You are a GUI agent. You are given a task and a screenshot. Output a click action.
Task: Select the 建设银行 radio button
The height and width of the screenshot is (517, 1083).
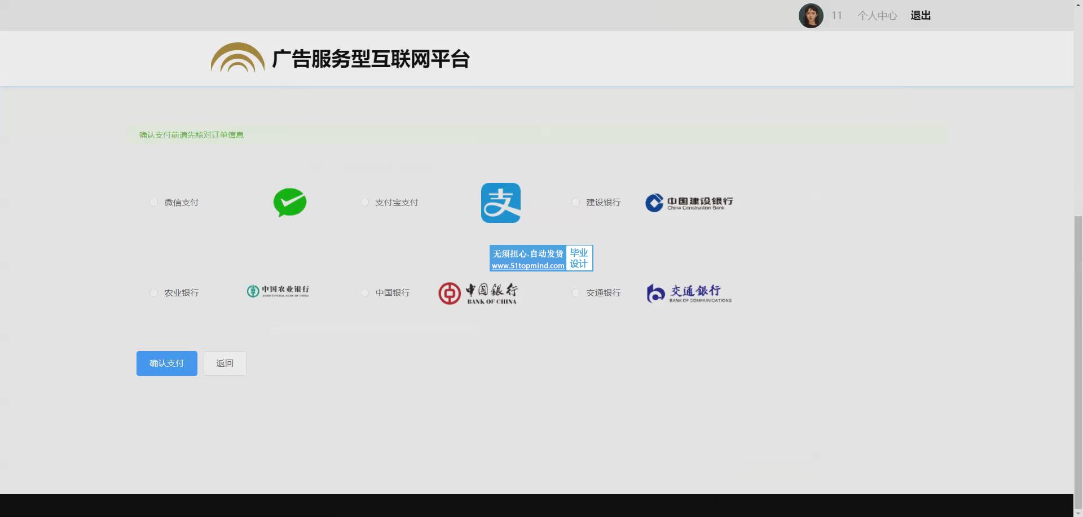coord(575,202)
